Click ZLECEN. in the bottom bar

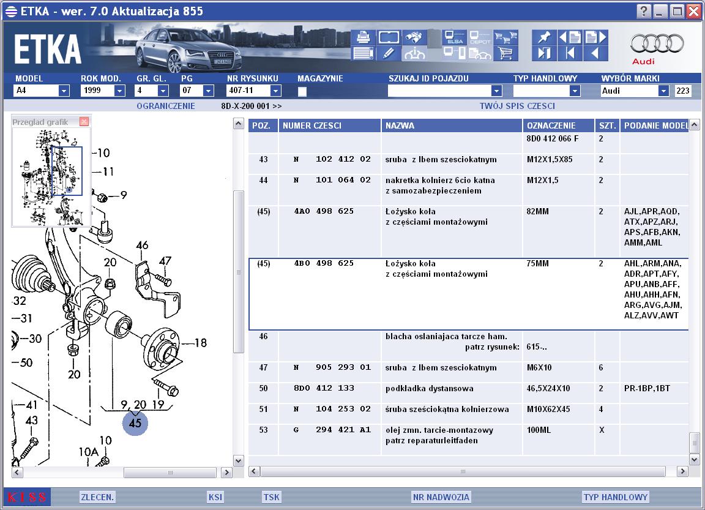[x=97, y=497]
